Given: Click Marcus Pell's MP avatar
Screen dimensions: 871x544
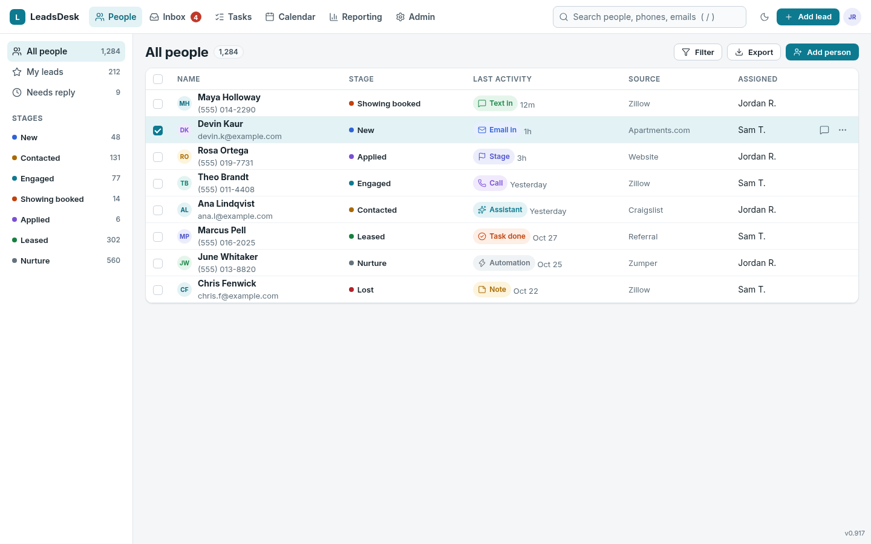Looking at the screenshot, I should (x=184, y=236).
